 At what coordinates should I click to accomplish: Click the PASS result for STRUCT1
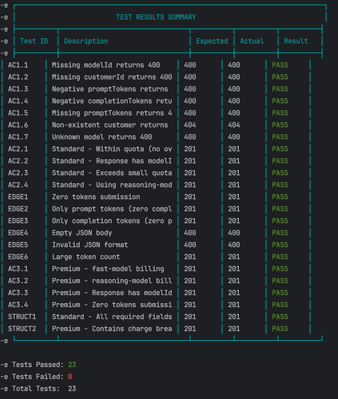(x=280, y=317)
